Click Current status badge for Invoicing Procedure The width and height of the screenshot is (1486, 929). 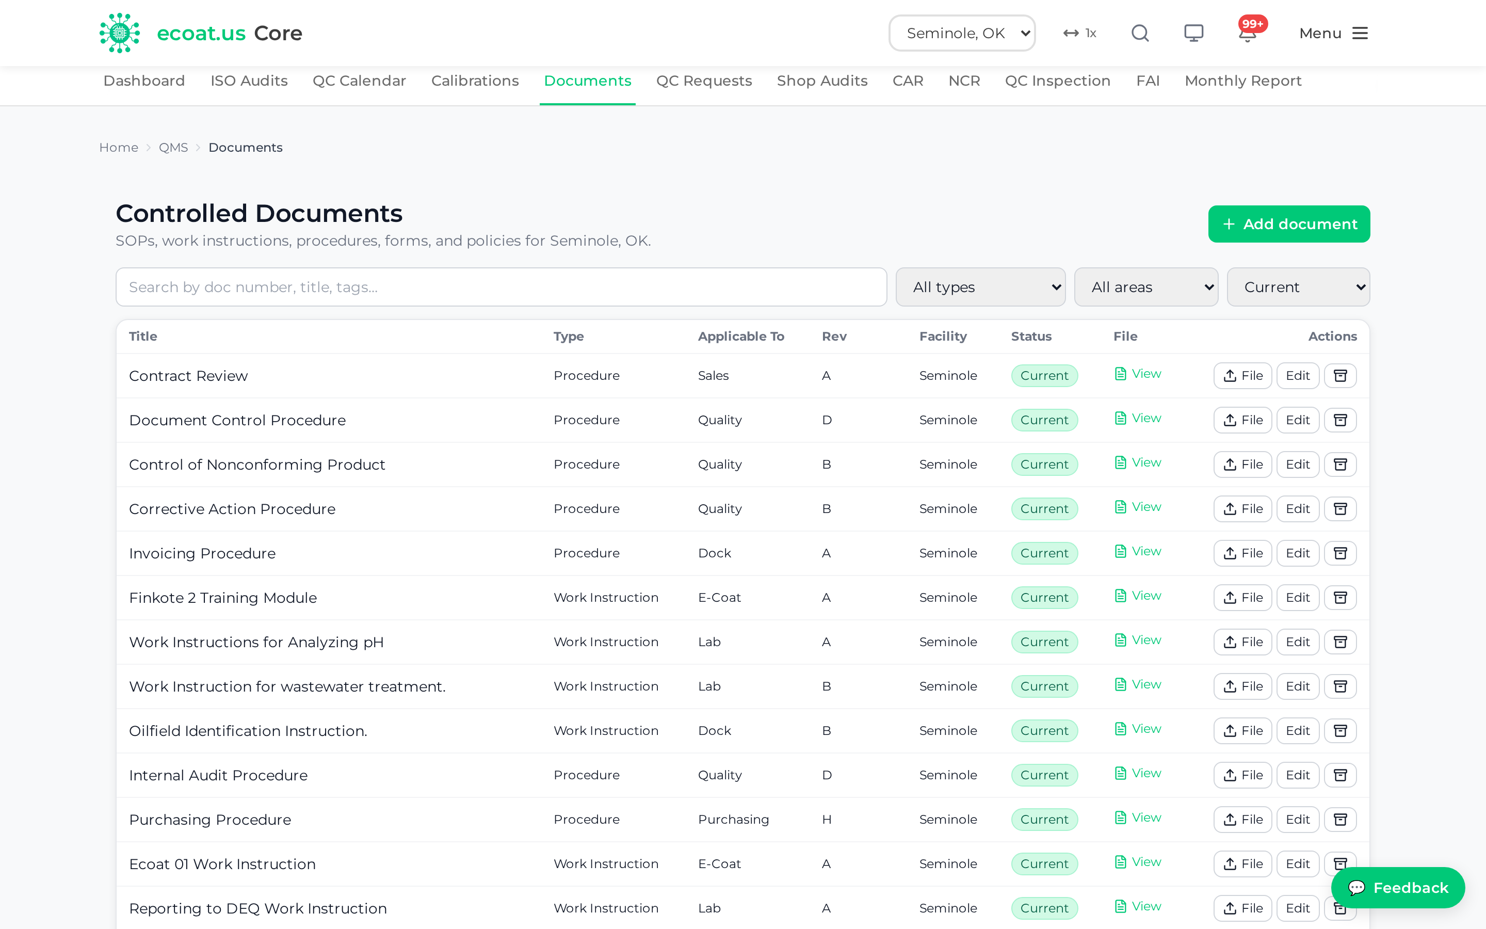1044,553
